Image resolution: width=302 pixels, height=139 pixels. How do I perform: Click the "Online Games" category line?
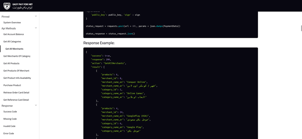pyautogui.click(x=123, y=93)
